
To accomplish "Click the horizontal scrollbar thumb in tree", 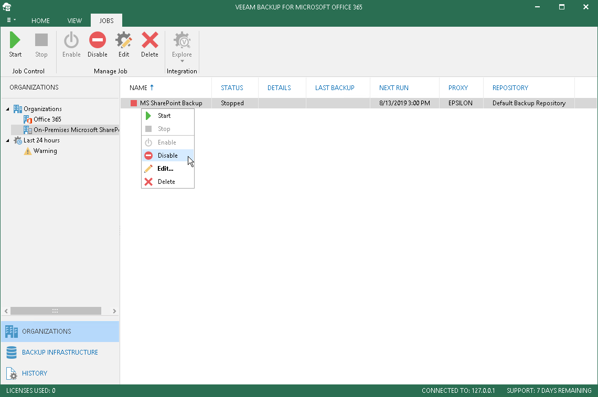I will (x=56, y=311).
